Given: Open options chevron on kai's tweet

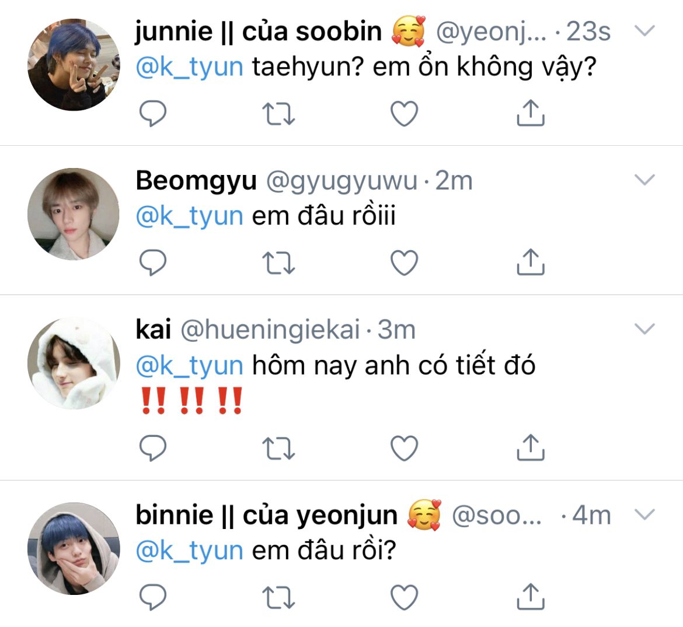Looking at the screenshot, I should (x=644, y=329).
